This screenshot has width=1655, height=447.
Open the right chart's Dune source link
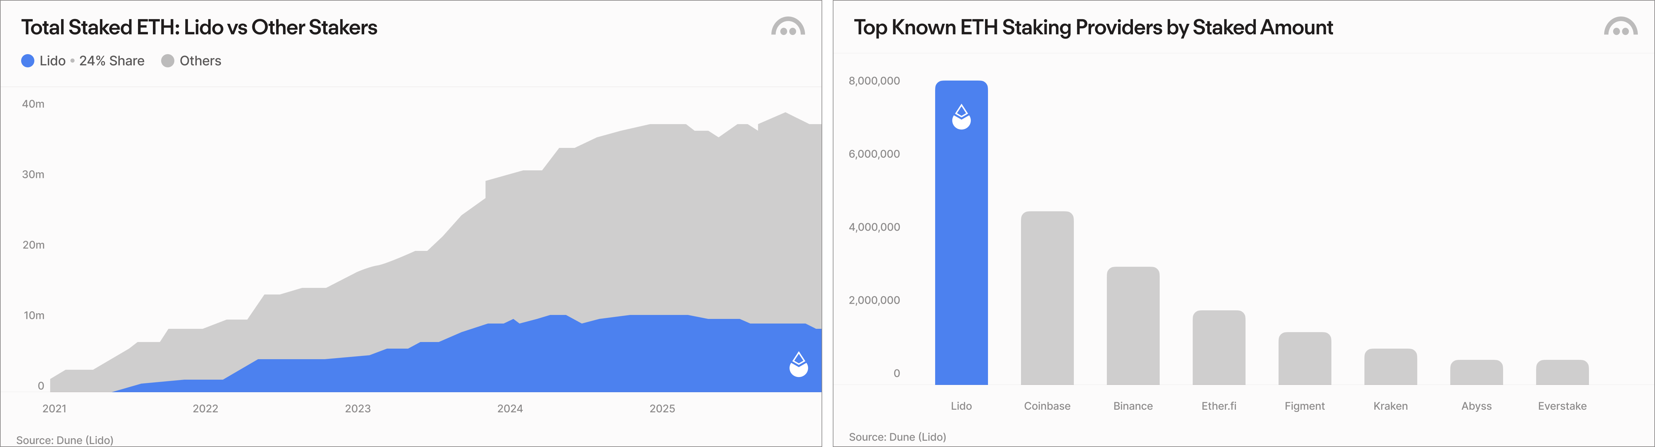[x=898, y=437]
